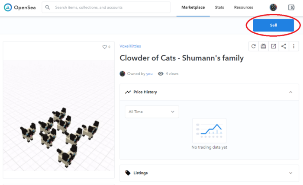Focus the search items and collections field
Screen dimensions: 303x185
click(108, 7)
